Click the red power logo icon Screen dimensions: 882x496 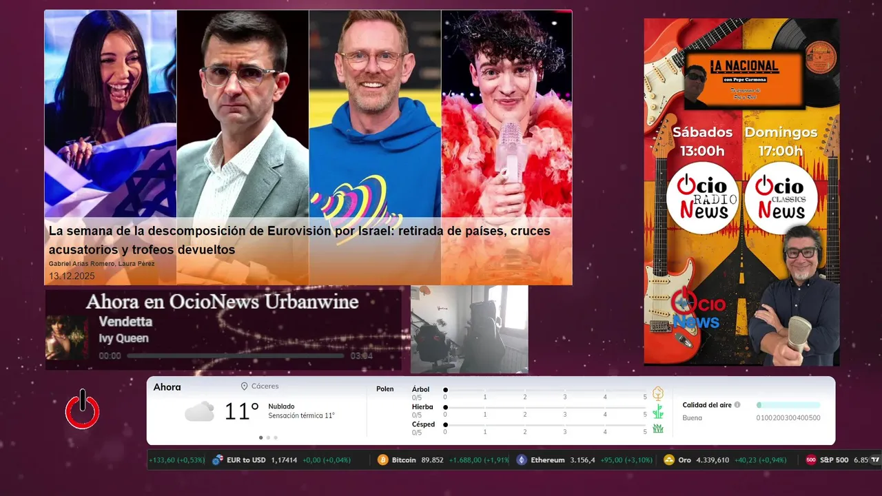[x=83, y=409]
